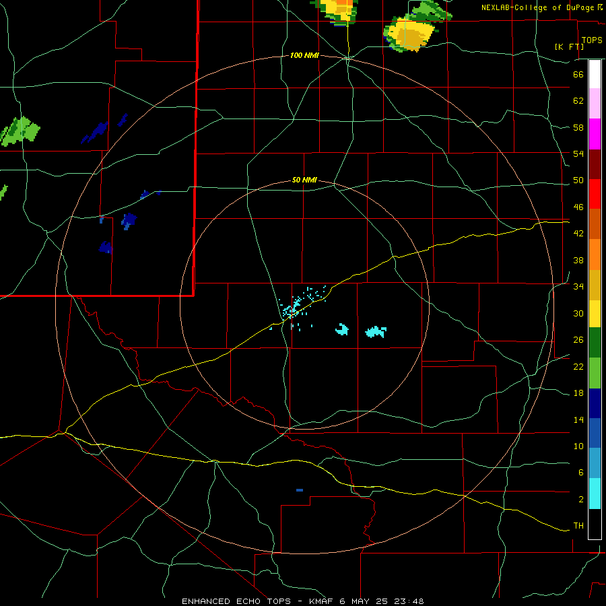Click legend value '34'

click(578, 287)
